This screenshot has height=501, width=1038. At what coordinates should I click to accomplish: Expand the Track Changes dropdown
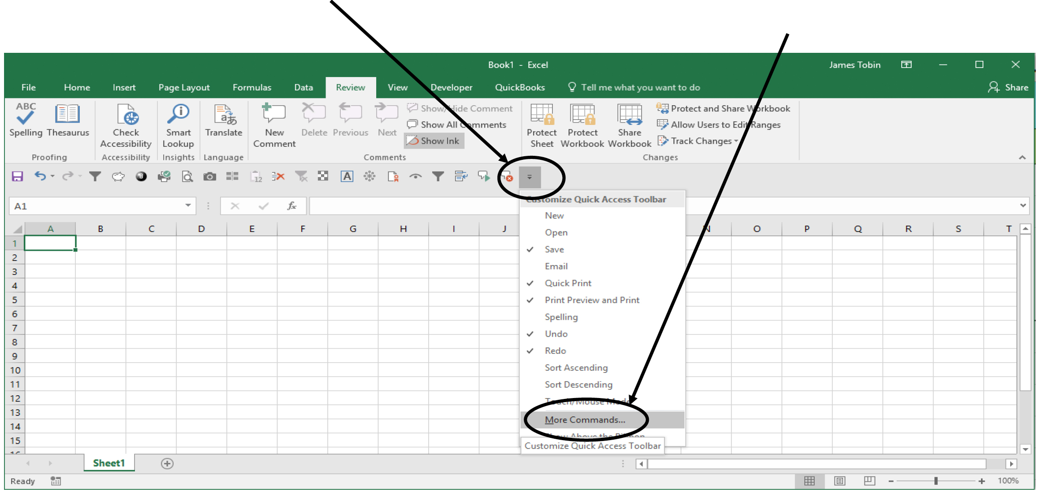click(736, 141)
